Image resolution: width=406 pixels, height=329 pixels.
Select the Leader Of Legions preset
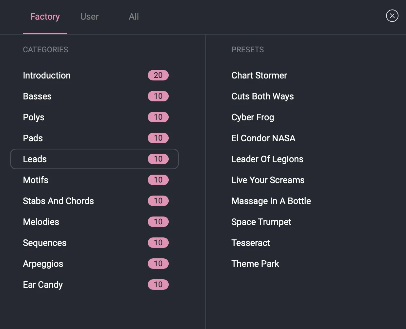[x=267, y=159]
